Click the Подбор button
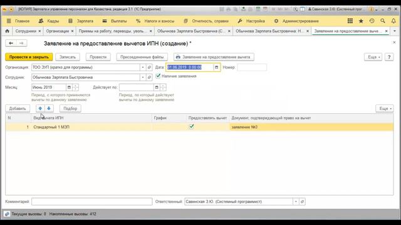The image size is (401, 225). pos(70,108)
